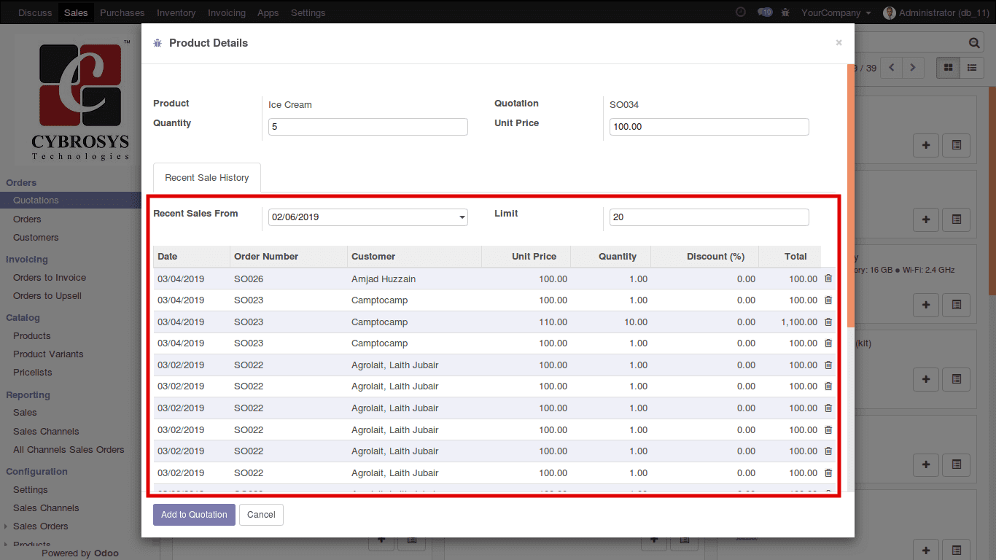Expand Sales Orders in Configuration sidebar

click(x=40, y=526)
